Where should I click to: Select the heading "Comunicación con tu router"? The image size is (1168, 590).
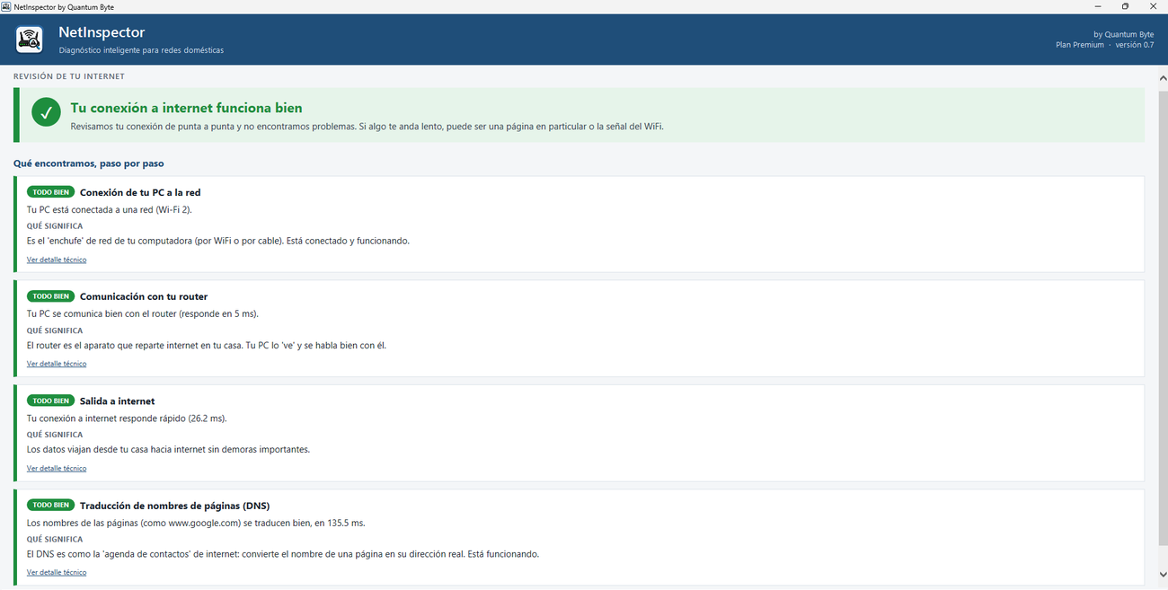[x=144, y=296]
